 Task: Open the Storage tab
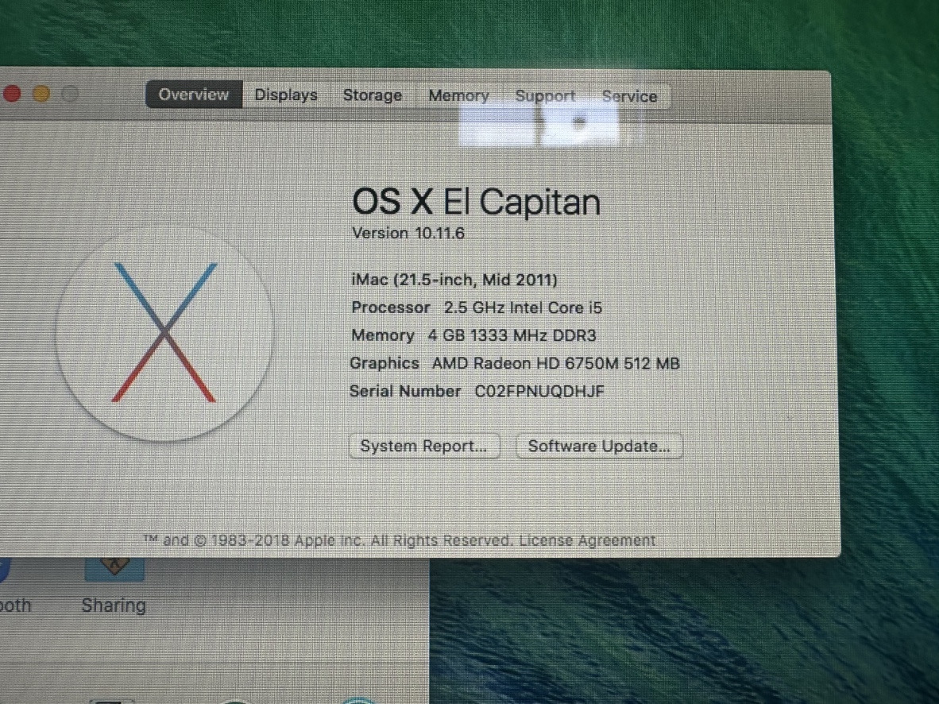372,95
